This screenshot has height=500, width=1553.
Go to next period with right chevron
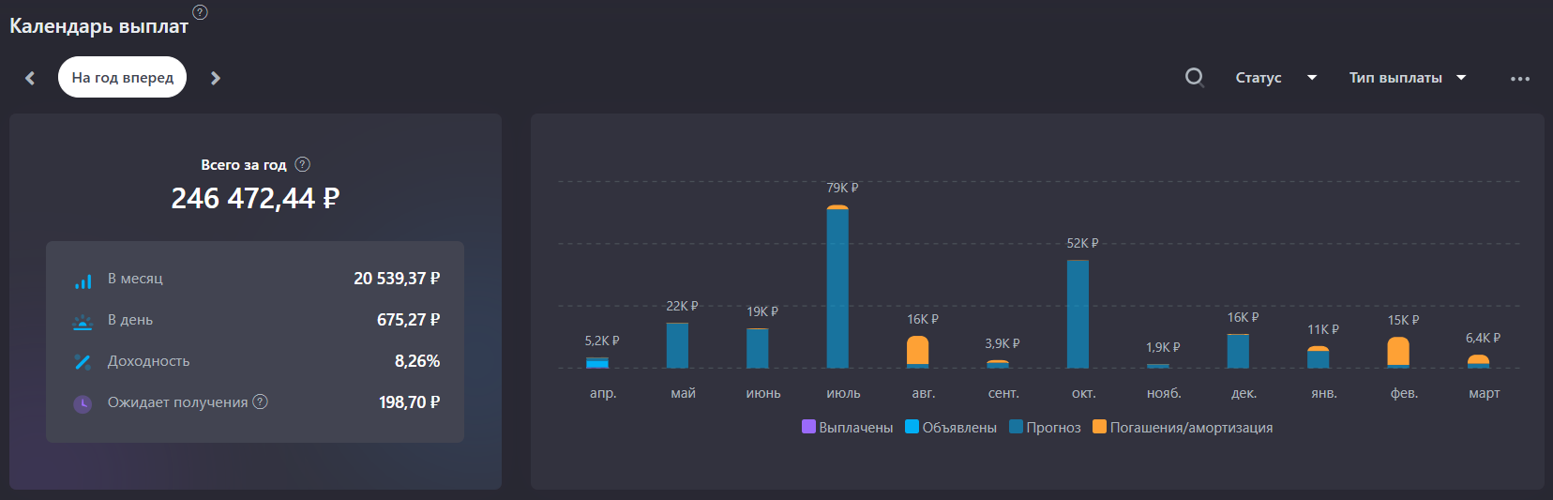(216, 78)
